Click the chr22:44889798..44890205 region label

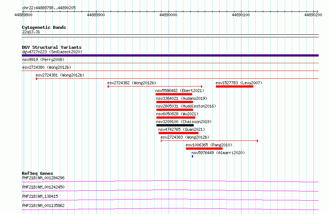click(49, 8)
